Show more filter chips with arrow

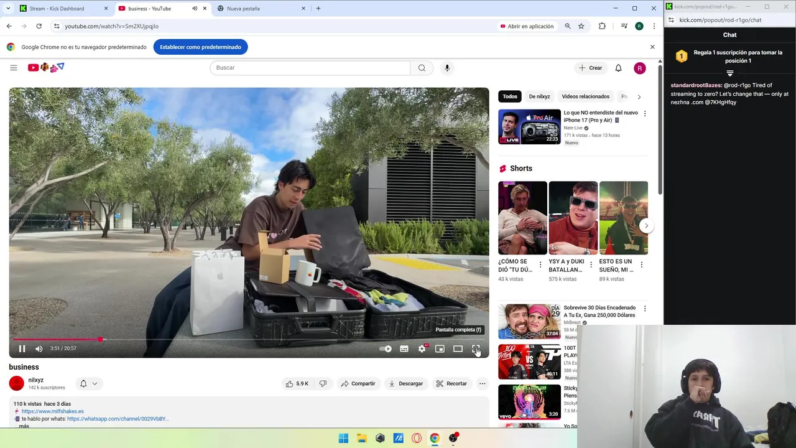639,96
